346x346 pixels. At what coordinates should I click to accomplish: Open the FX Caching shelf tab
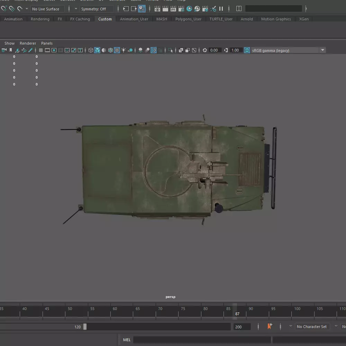80,19
